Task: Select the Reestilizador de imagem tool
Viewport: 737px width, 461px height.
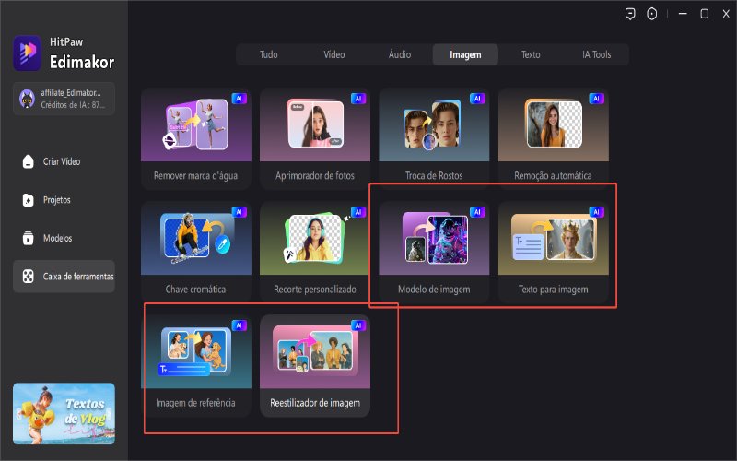Action: (315, 365)
